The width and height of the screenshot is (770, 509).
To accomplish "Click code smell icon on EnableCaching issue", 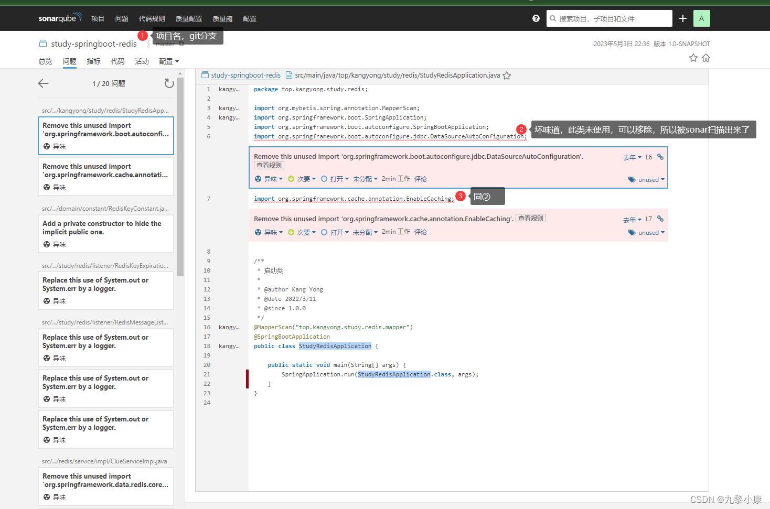I will [258, 232].
